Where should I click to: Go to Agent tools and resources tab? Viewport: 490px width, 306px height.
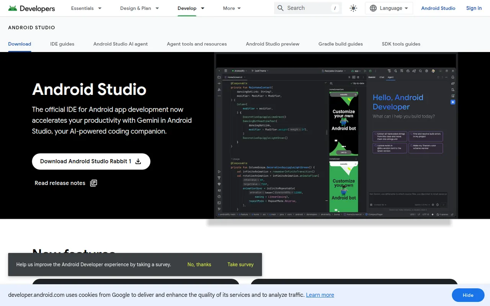197,44
